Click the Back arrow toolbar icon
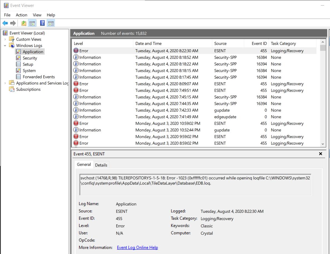 5,23
